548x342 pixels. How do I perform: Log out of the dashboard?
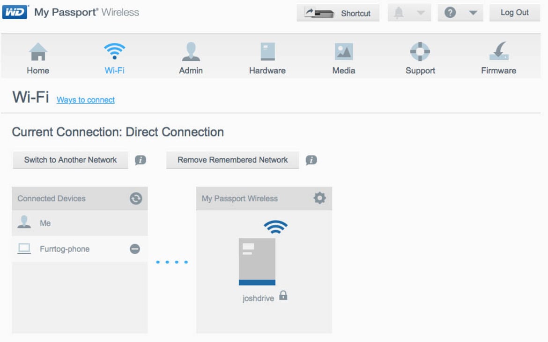[x=514, y=13]
